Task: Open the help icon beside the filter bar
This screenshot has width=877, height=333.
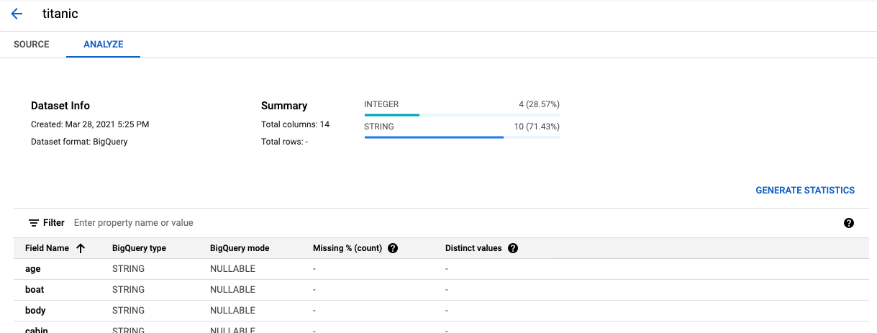Action: (x=848, y=223)
